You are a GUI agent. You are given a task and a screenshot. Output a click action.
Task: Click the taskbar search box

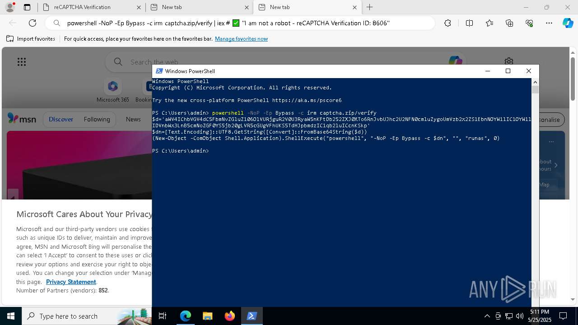[x=87, y=316]
